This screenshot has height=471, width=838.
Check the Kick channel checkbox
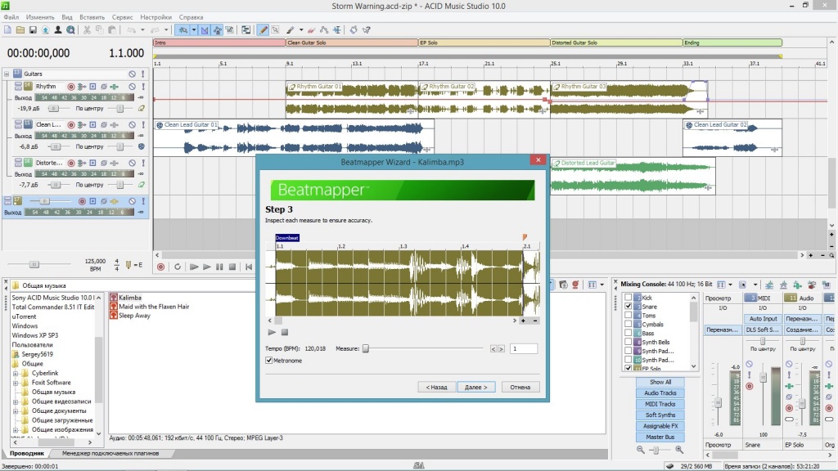click(x=628, y=298)
